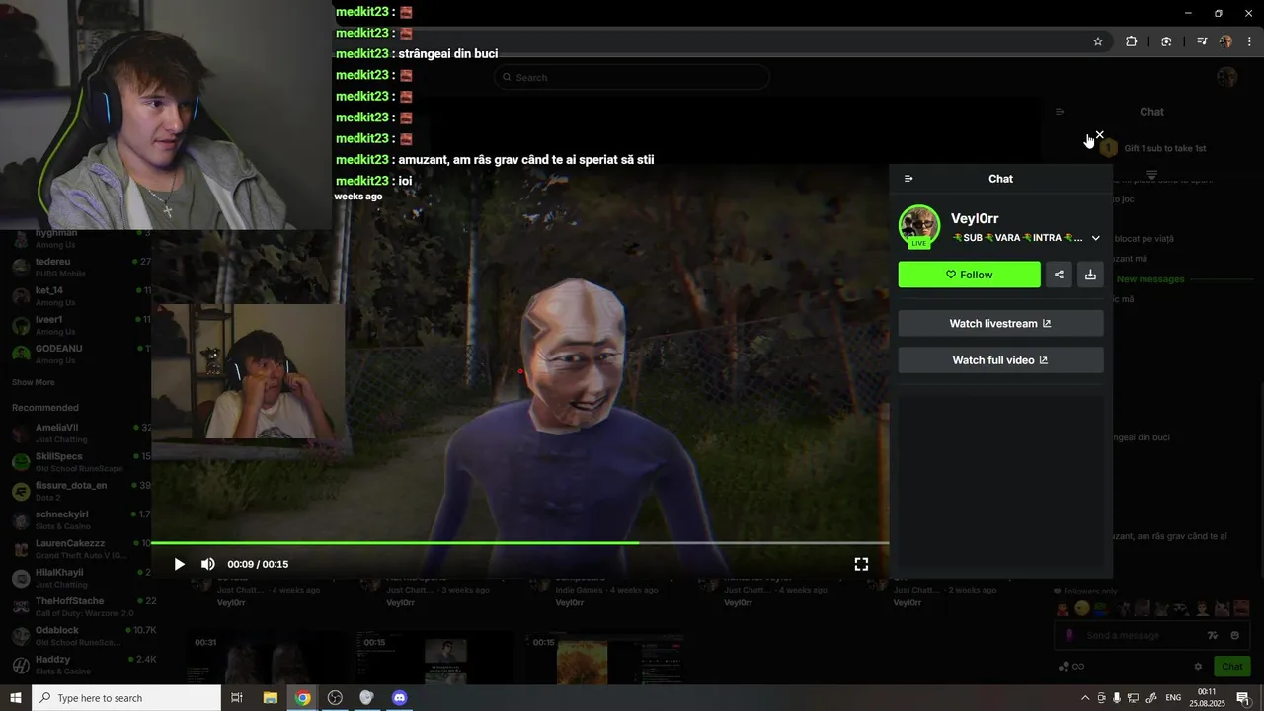Download the clip using download icon
The width and height of the screenshot is (1264, 711).
click(x=1090, y=275)
